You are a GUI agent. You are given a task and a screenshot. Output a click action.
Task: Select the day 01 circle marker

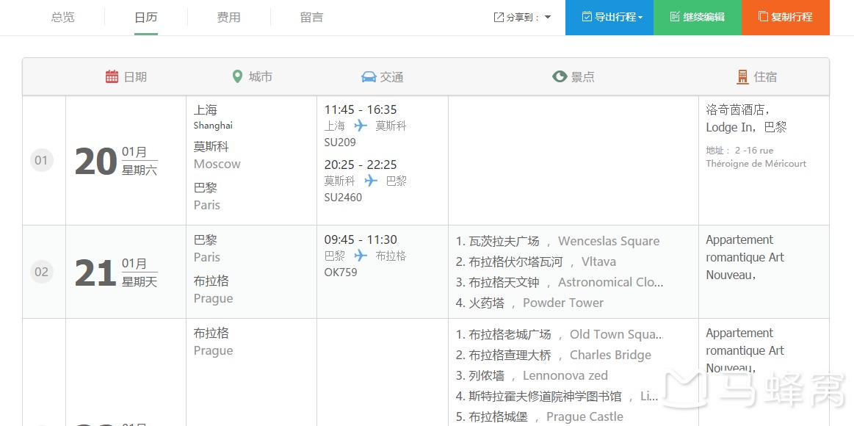point(41,160)
